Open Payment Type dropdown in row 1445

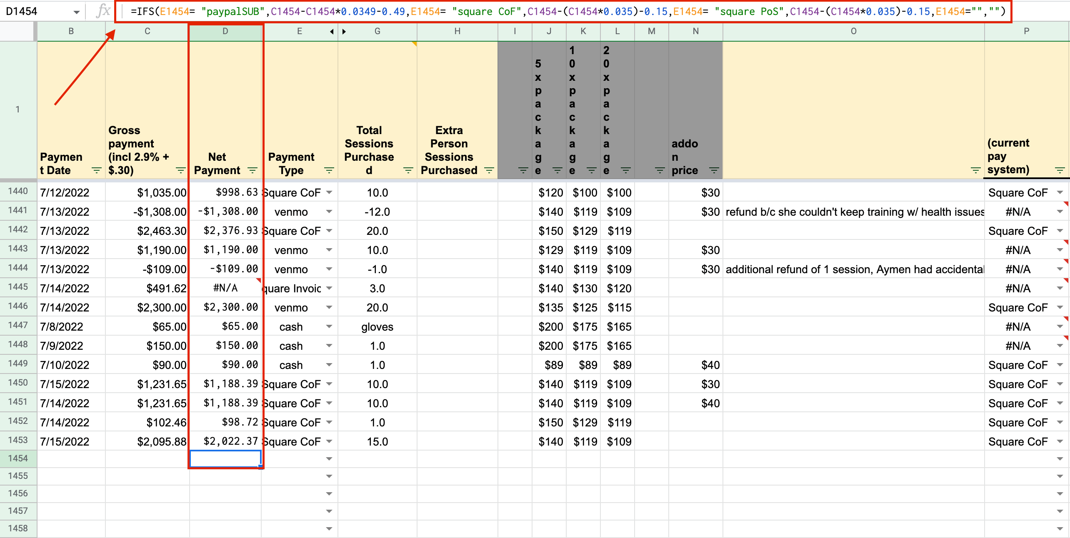(329, 288)
